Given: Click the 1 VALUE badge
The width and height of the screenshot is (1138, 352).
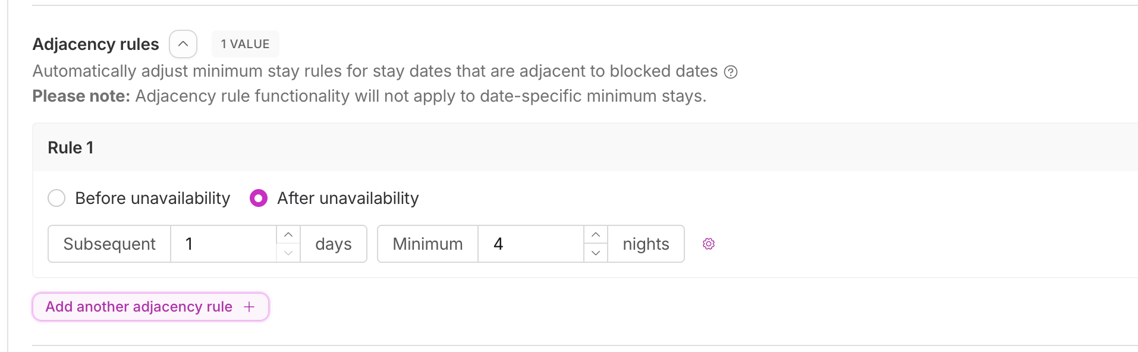Looking at the screenshot, I should (x=245, y=44).
